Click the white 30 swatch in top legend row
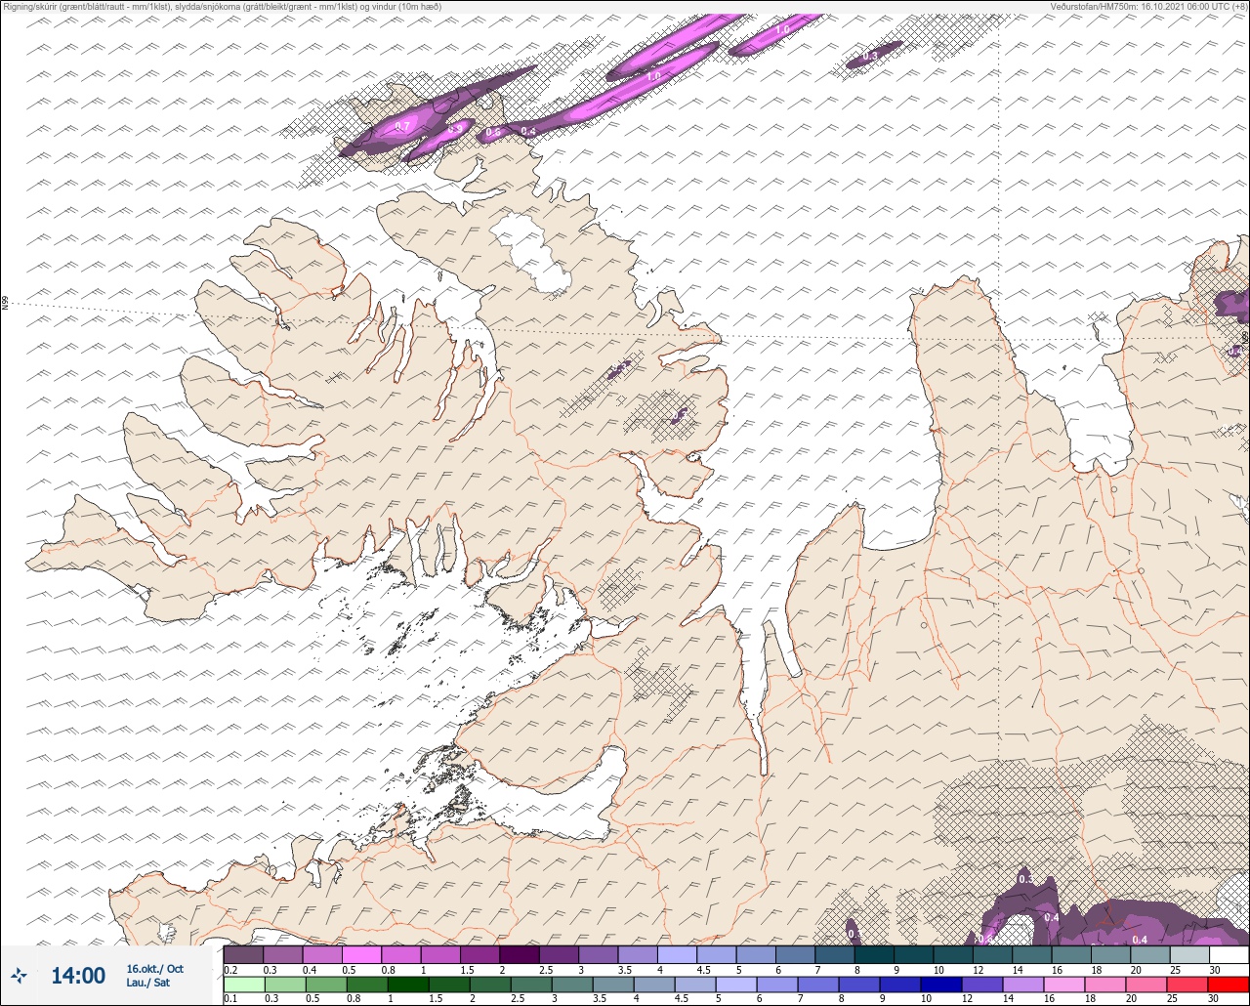Image resolution: width=1250 pixels, height=1006 pixels. point(1229,954)
